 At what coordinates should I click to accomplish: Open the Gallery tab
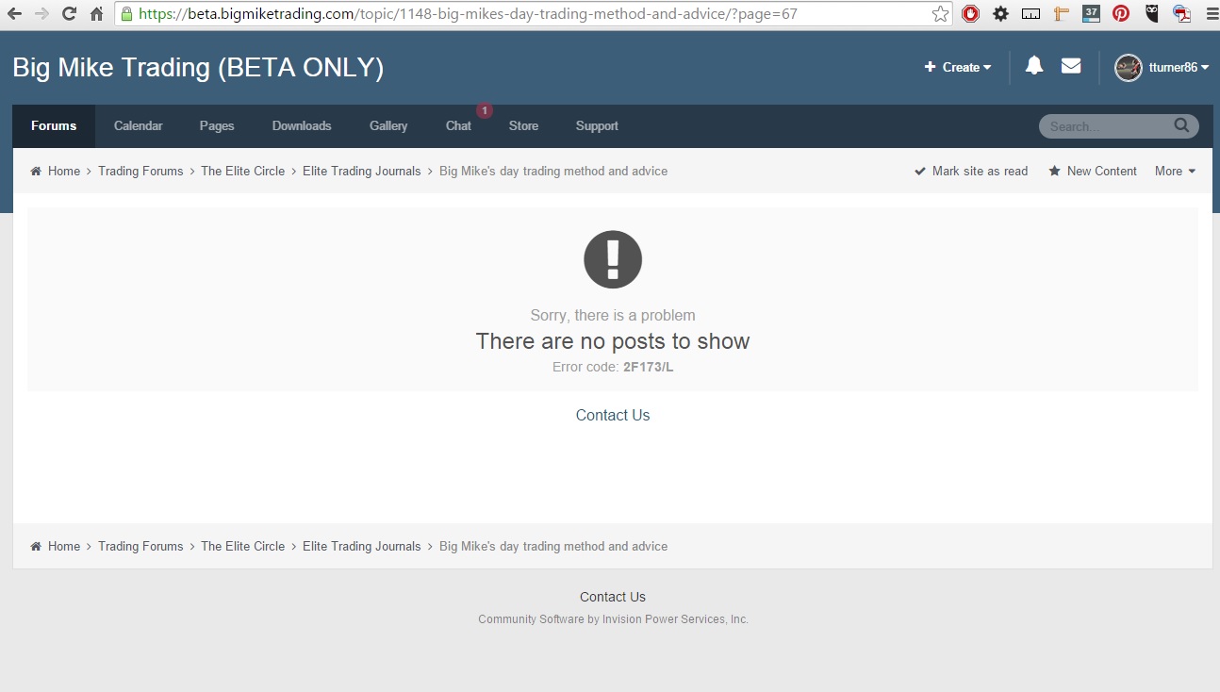click(388, 126)
